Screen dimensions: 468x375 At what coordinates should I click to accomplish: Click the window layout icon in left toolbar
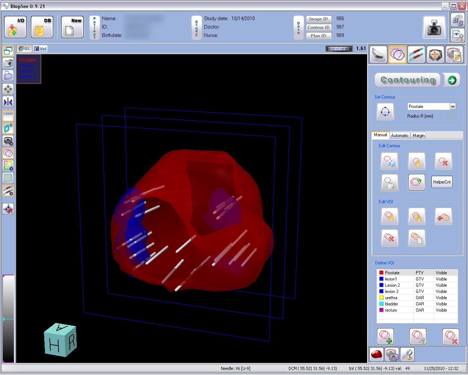[x=8, y=51]
